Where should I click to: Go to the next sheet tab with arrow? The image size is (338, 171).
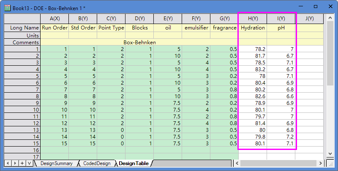tap(15, 163)
